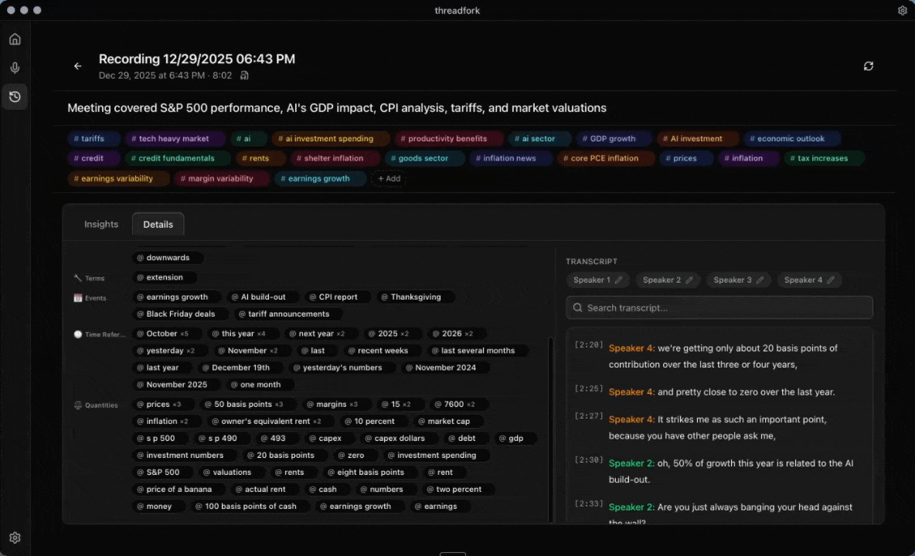
Task: Select the 'shelter inflation' tag
Action: tap(333, 158)
